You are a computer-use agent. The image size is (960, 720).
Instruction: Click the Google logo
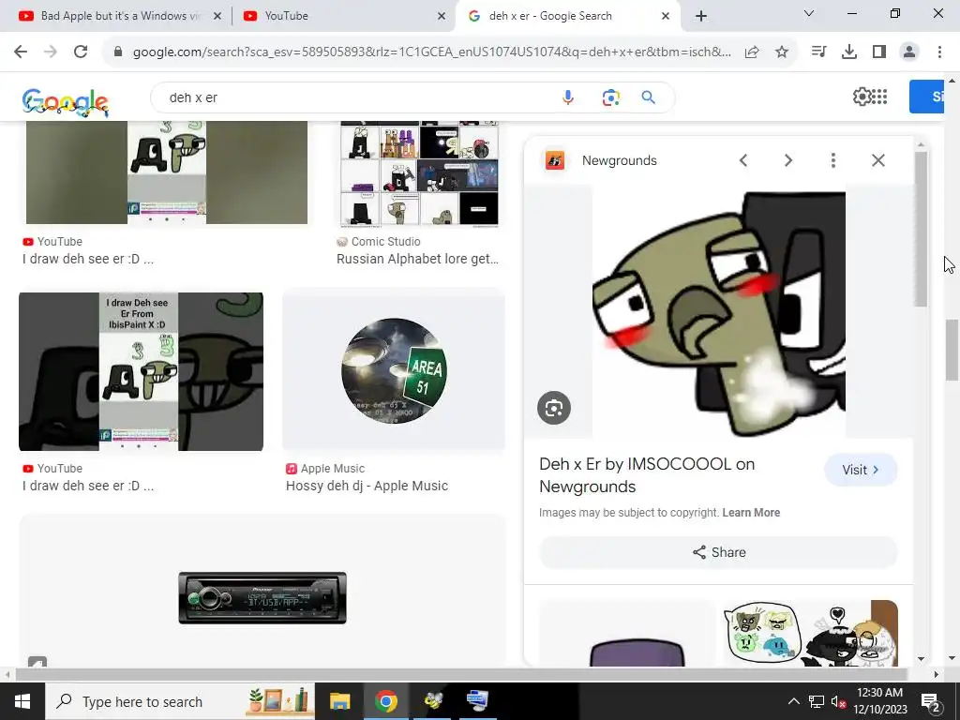click(65, 101)
